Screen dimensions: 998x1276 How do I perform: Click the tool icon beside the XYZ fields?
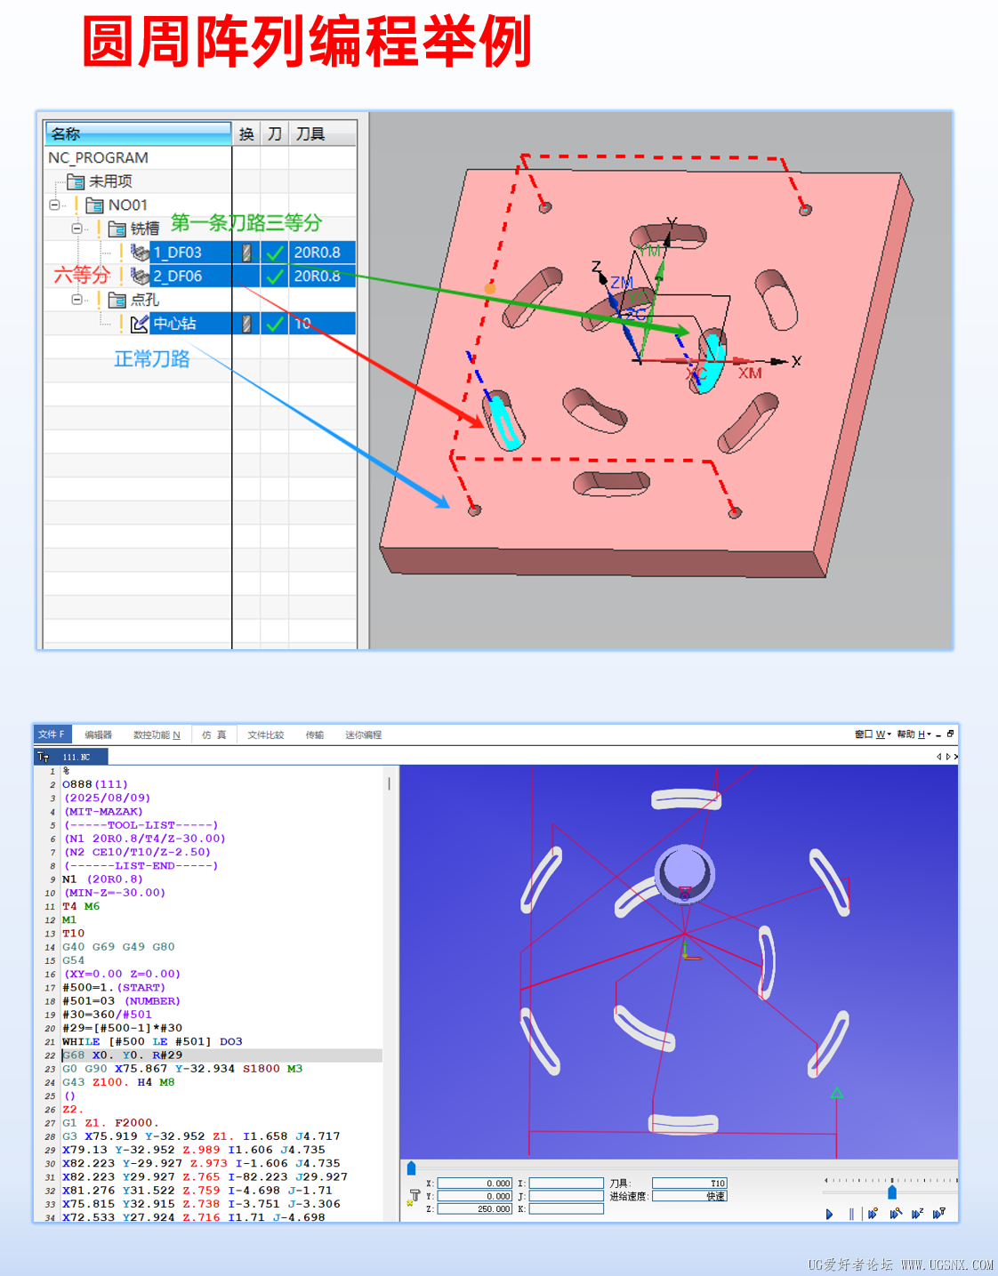[x=414, y=1197]
